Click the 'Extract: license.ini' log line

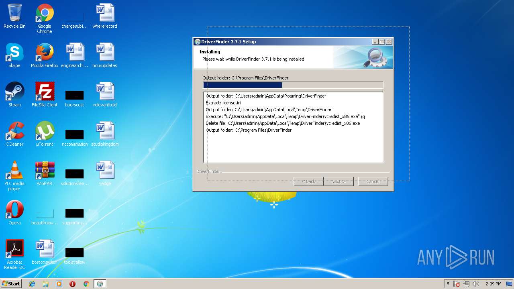(x=223, y=103)
